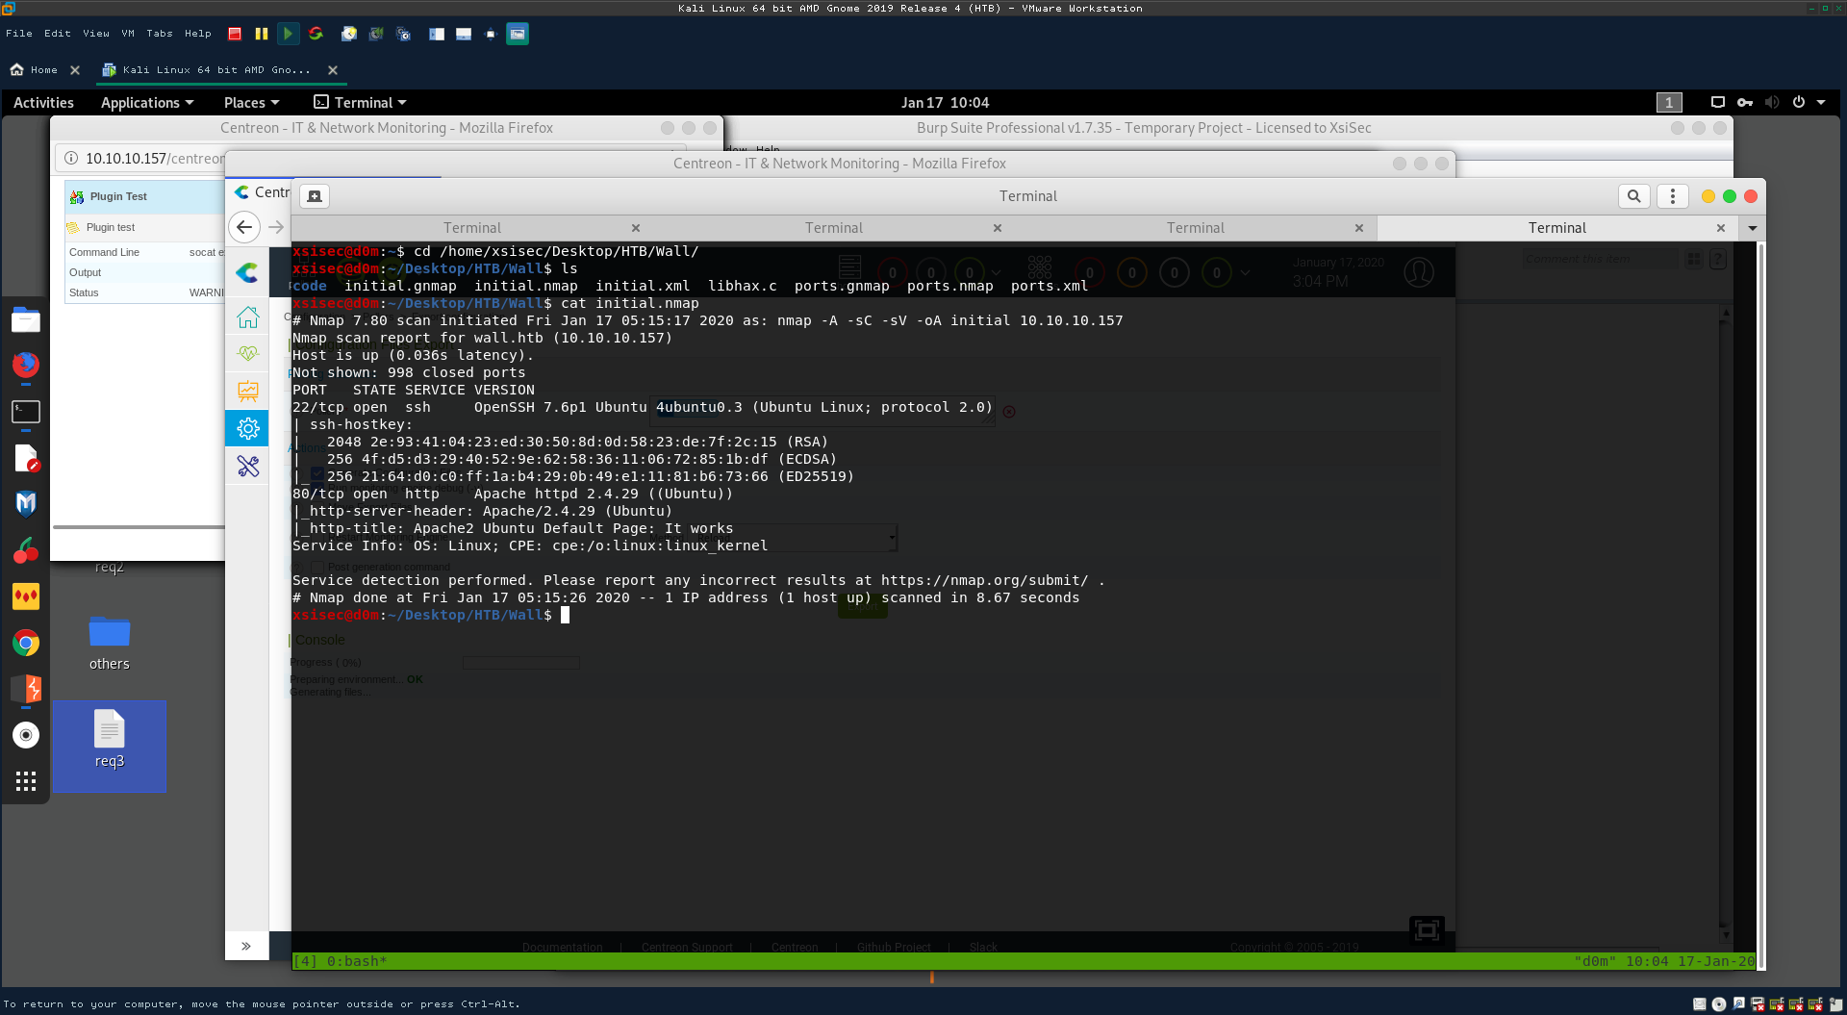
Task: Switch to the first Terminal tab
Action: pos(472,228)
